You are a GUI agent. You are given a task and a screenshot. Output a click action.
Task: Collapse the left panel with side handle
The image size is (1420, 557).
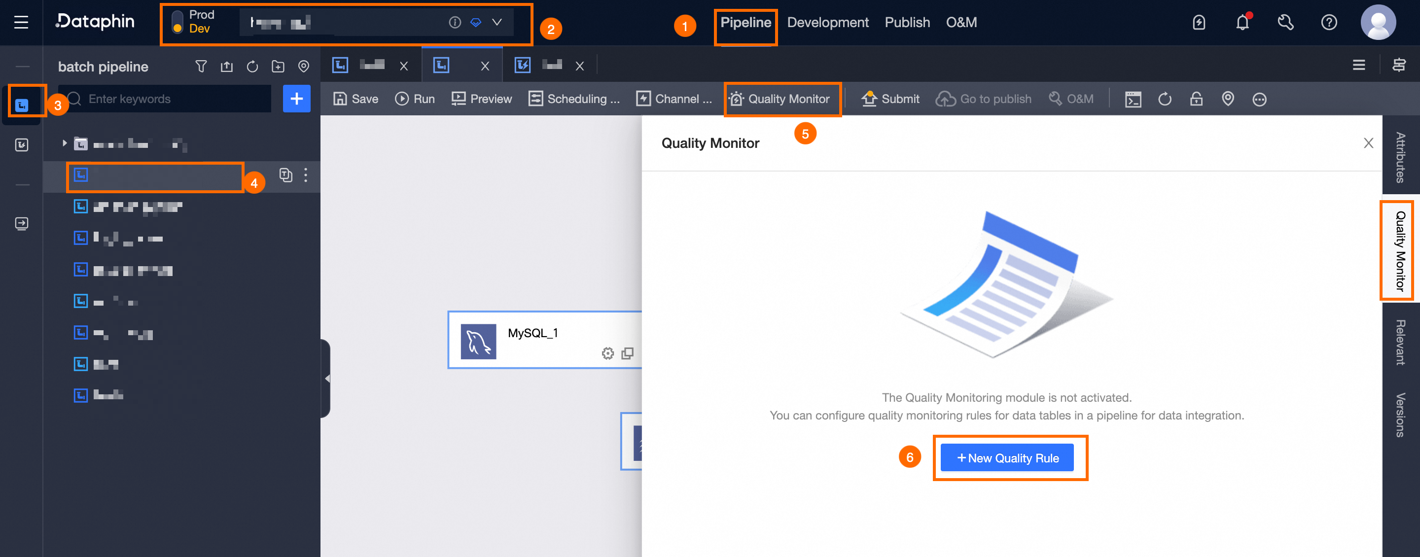pyautogui.click(x=326, y=379)
